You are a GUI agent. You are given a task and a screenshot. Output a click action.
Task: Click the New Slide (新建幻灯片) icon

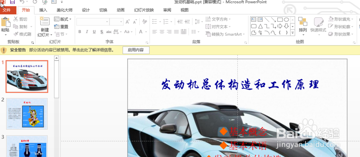(45, 21)
